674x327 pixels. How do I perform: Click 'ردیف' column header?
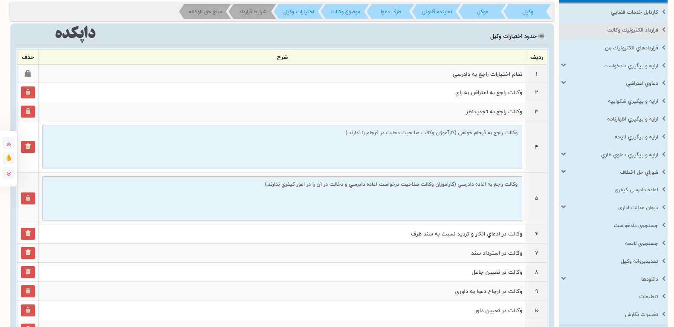[536, 57]
